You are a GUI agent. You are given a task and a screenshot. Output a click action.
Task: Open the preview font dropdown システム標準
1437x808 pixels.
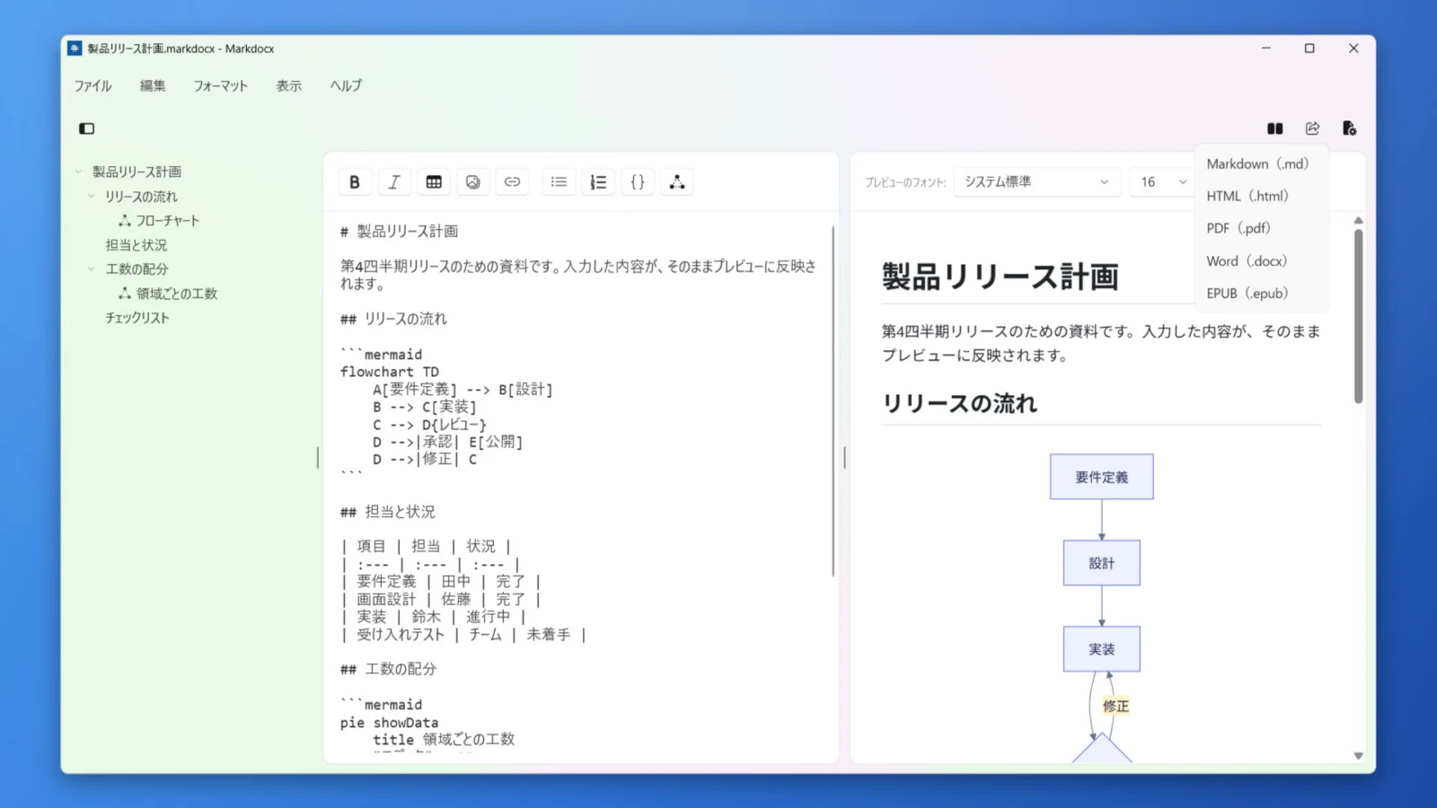pos(1037,182)
